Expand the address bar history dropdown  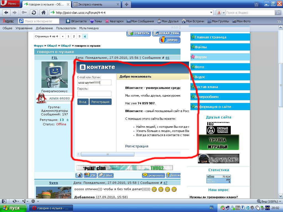coord(211,13)
